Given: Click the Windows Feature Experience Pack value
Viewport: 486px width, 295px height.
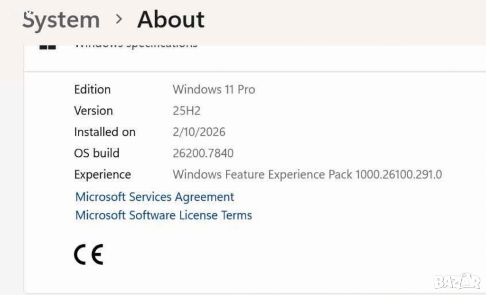Looking at the screenshot, I should pos(307,175).
